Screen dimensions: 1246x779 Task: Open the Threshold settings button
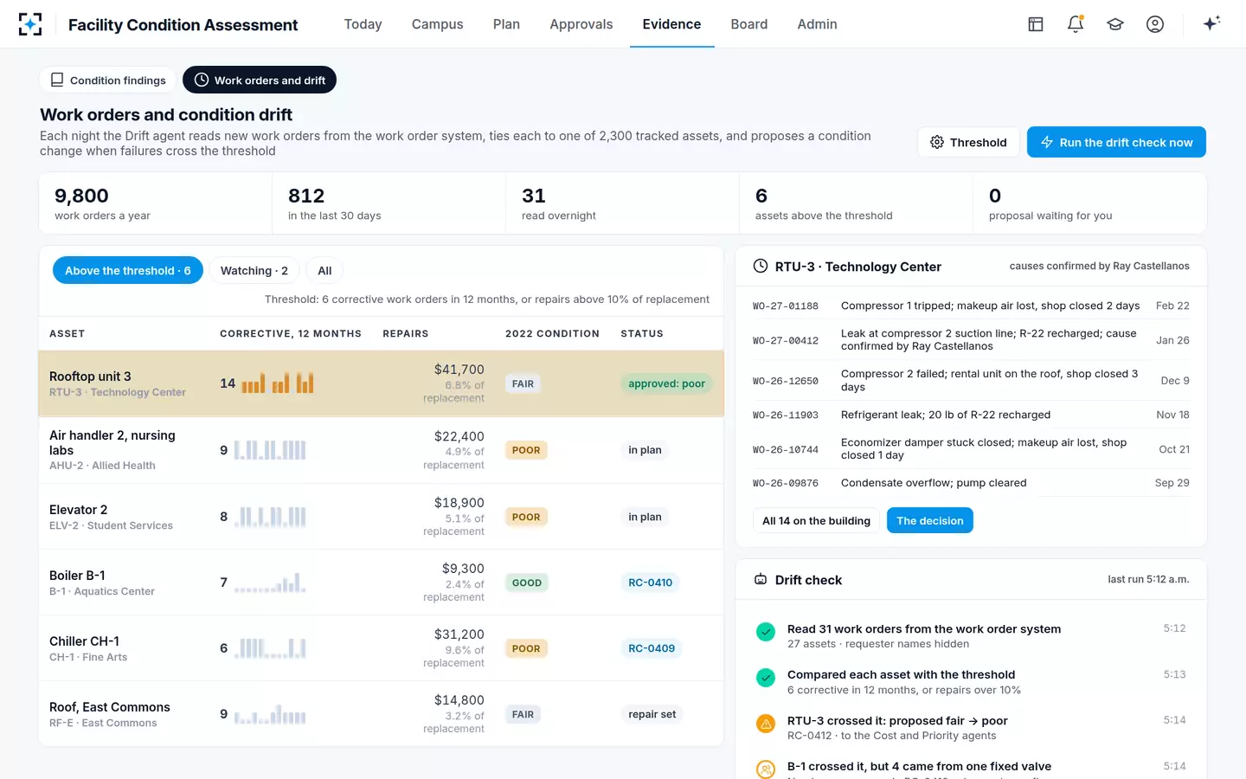[x=968, y=142]
